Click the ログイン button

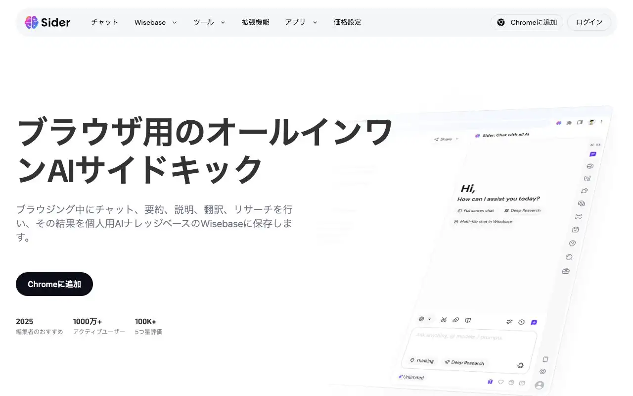589,22
